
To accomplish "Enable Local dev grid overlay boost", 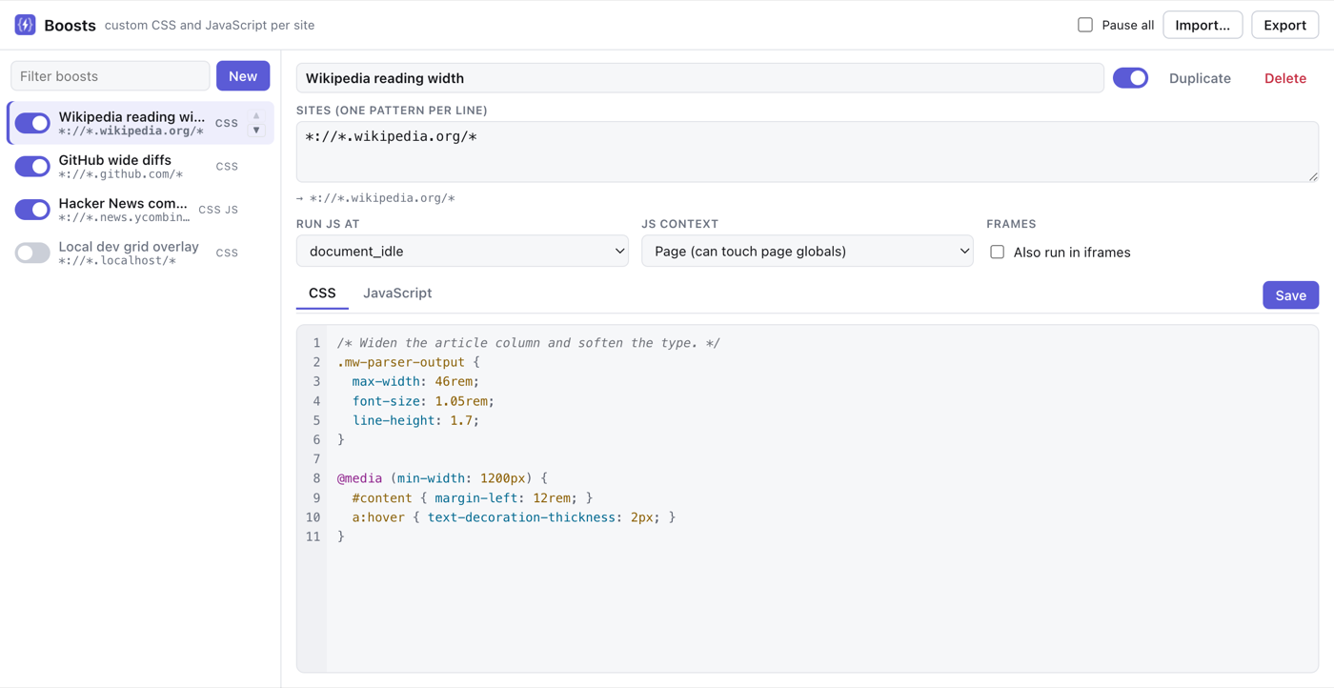I will click(32, 253).
